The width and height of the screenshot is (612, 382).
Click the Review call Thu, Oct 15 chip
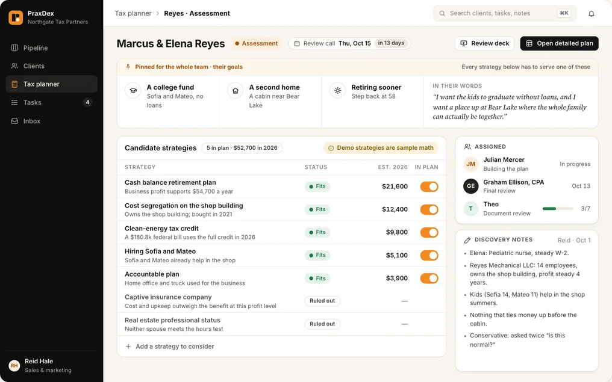(x=349, y=43)
